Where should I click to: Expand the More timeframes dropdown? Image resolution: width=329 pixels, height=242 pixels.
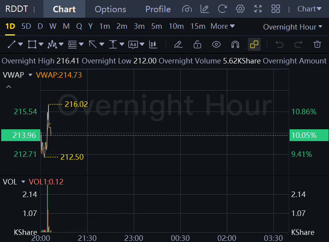pyautogui.click(x=222, y=26)
